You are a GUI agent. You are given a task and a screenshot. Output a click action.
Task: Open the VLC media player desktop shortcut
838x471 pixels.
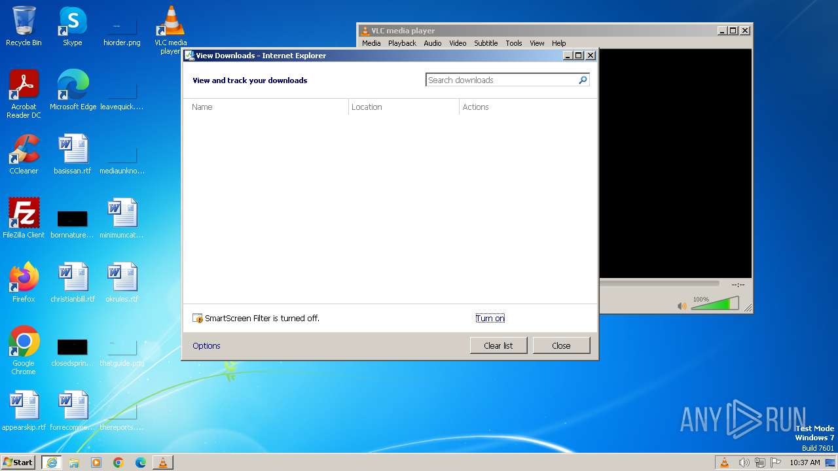point(170,29)
